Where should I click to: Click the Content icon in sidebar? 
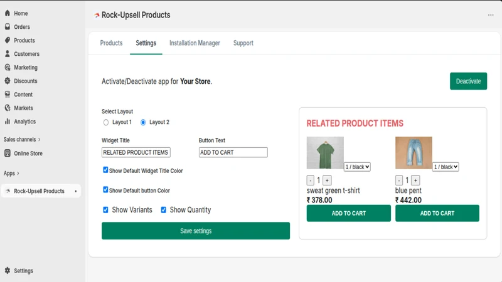point(8,95)
